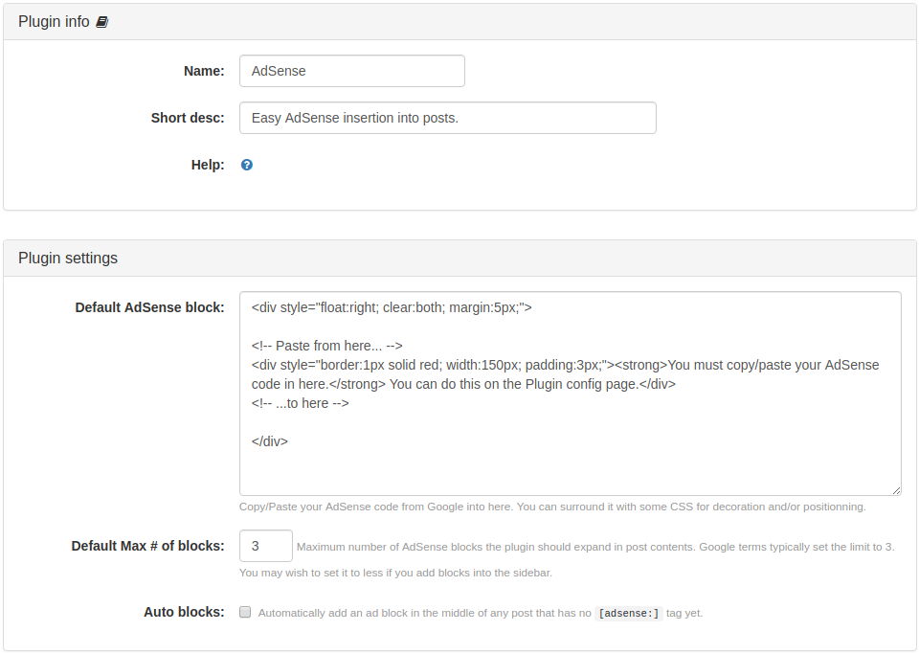Click the 'Plugin info' panel heading
The width and height of the screenshot is (919, 654).
54,22
